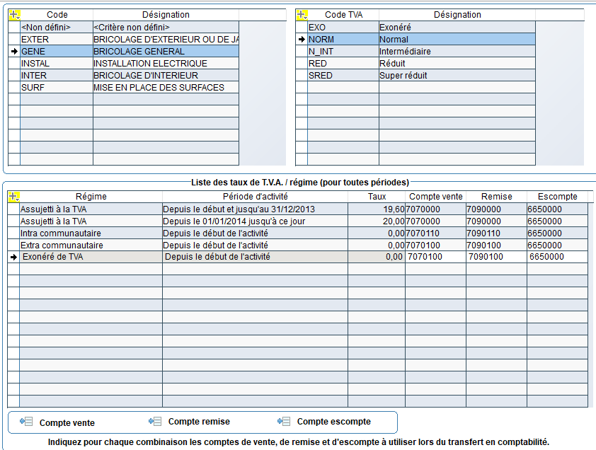
Task: Click BRICOLAGE GENERAL designation cell
Action: tap(166, 52)
